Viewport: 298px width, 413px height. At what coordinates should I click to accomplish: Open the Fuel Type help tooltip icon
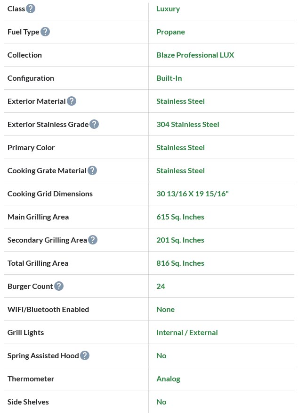(45, 32)
